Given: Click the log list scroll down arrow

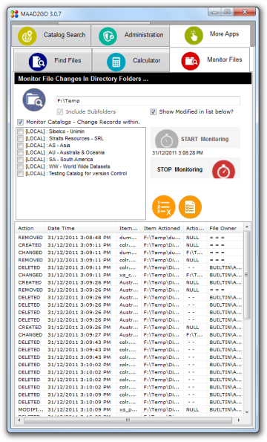Looking at the screenshot, I should coord(247,412).
